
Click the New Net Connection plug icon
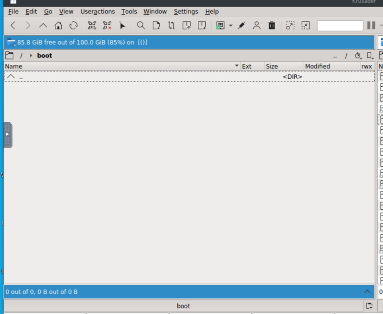click(241, 26)
